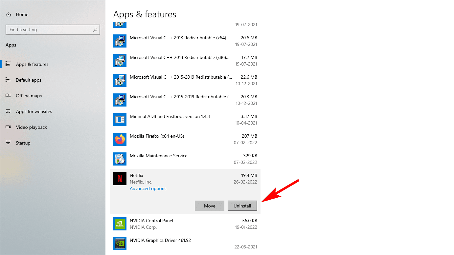The image size is (454, 255).
Task: Click the 207 MB Firefox size value
Action: tap(250, 136)
